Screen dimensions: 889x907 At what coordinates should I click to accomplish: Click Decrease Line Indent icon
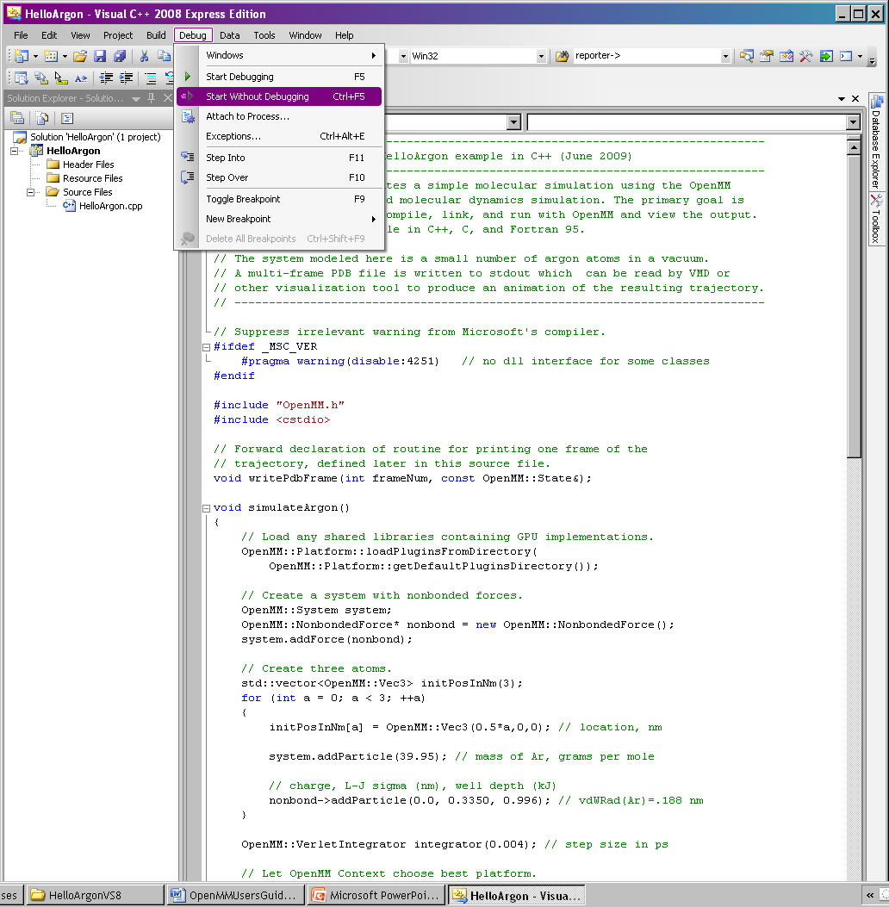coord(106,78)
